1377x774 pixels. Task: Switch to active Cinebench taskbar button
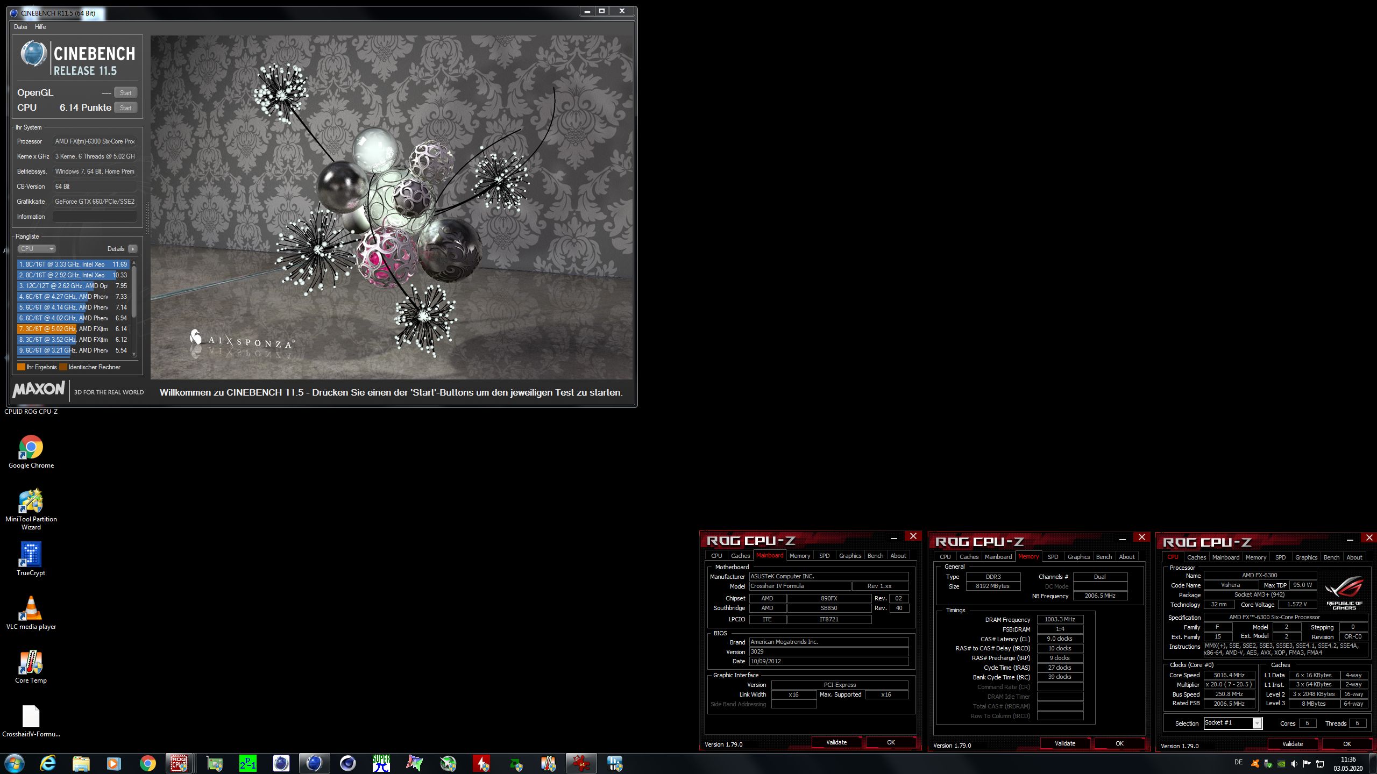tap(315, 763)
